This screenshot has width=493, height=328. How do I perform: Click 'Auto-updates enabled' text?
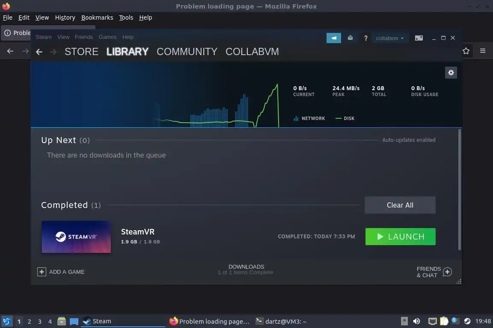[409, 140]
